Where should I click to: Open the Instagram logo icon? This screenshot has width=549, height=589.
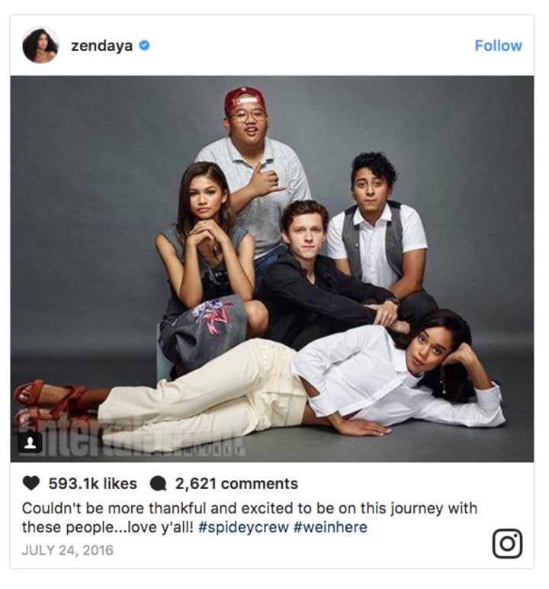pos(507,543)
